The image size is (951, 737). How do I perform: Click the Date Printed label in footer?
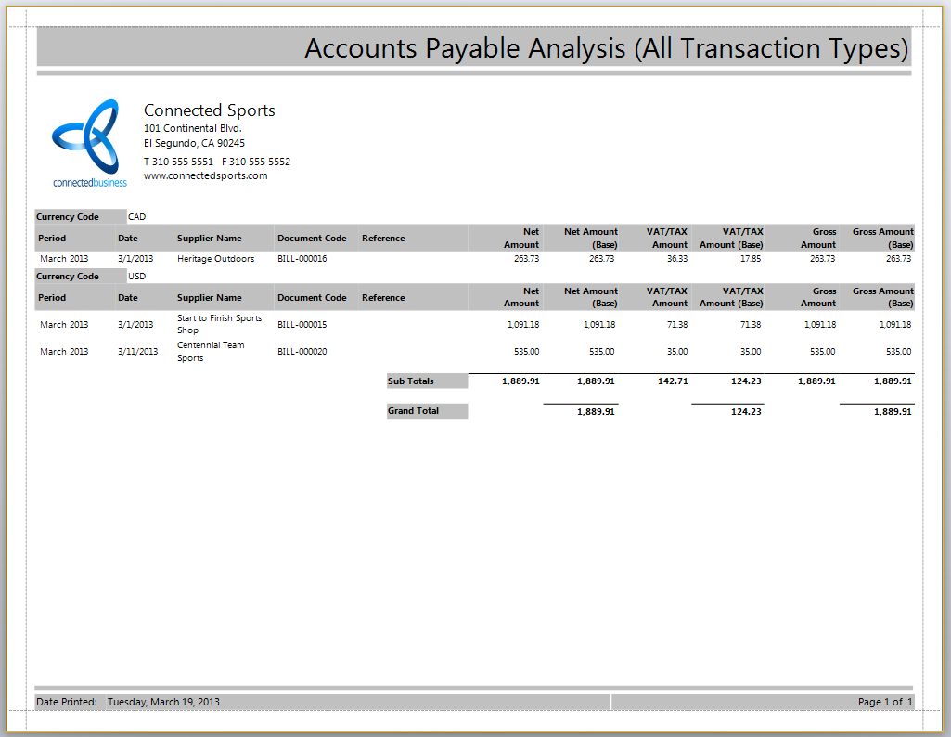67,702
